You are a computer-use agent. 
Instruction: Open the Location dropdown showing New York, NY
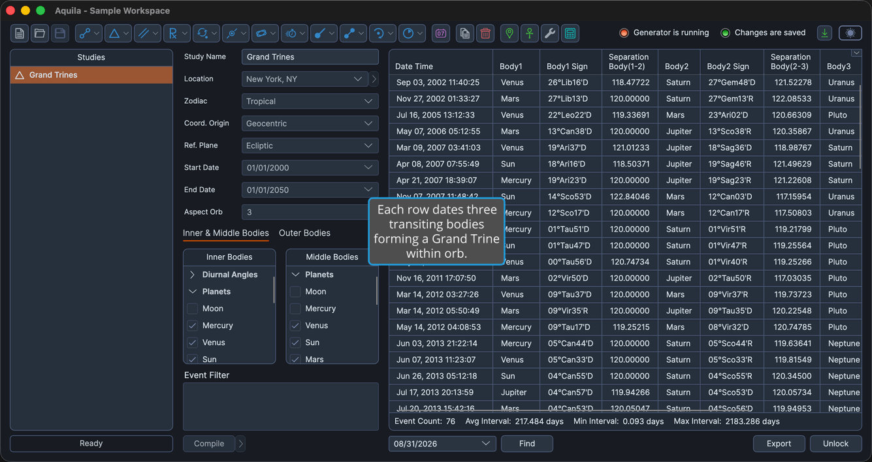pos(305,79)
